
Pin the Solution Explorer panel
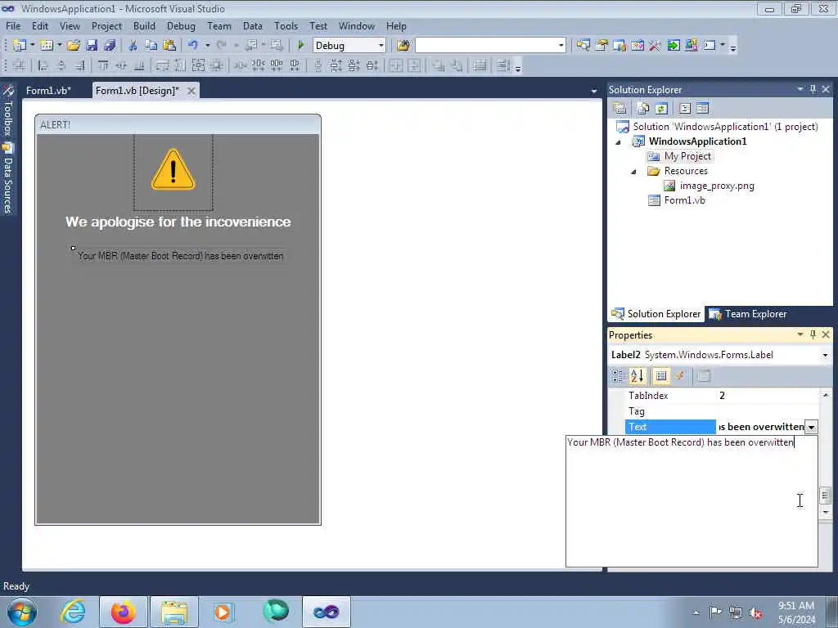click(x=813, y=89)
